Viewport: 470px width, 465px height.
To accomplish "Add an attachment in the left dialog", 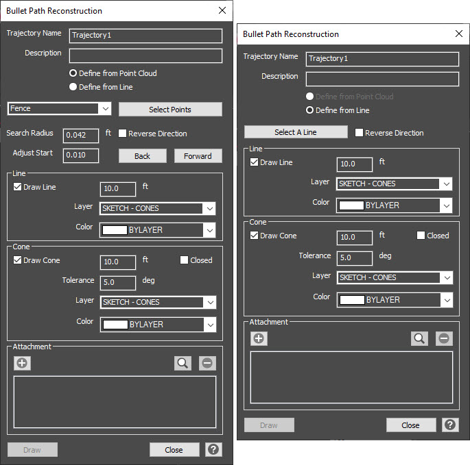I will (22, 363).
